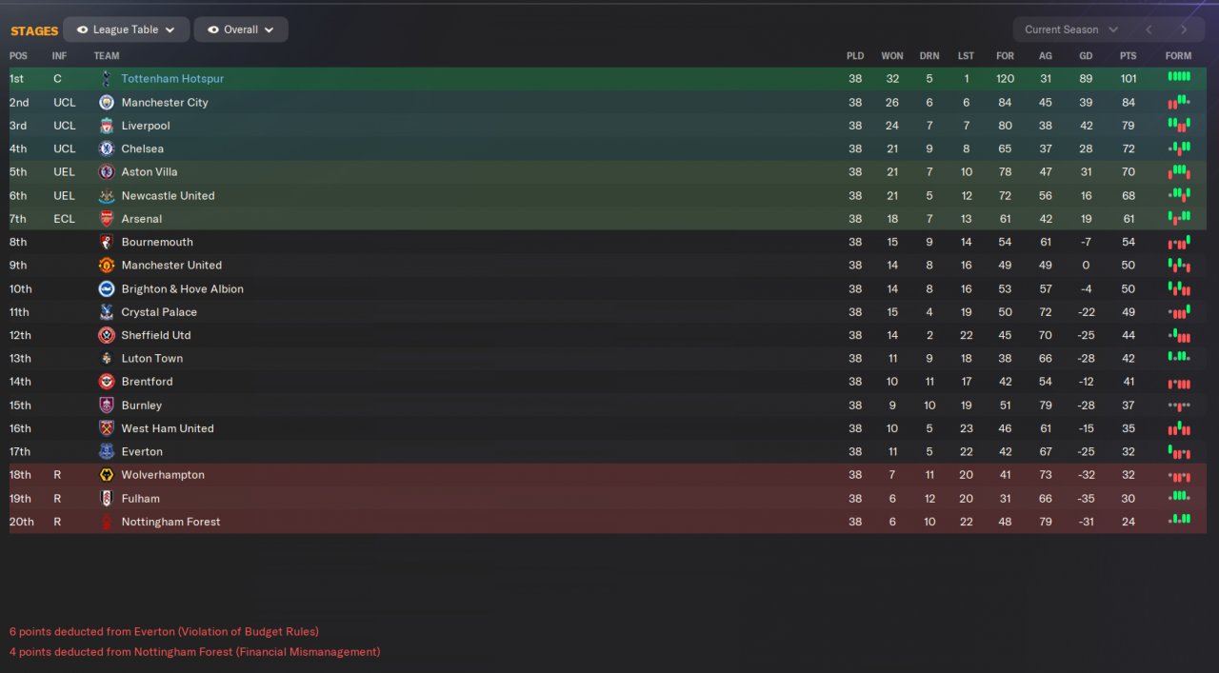Sort table by GD column header
1219x673 pixels.
(1086, 56)
